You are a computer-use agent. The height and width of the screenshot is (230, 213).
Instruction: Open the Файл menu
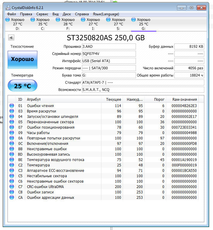(x=11, y=14)
